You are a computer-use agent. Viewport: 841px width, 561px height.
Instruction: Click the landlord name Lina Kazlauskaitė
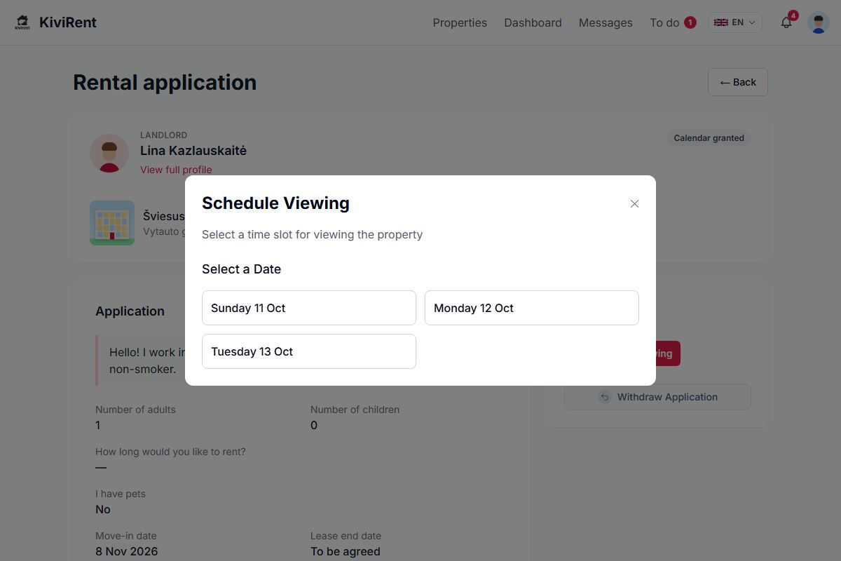tap(193, 151)
